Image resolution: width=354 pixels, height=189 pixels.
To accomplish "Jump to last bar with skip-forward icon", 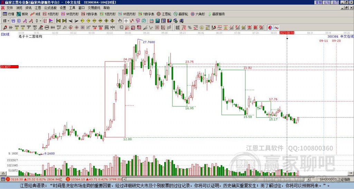I will [x=64, y=21].
